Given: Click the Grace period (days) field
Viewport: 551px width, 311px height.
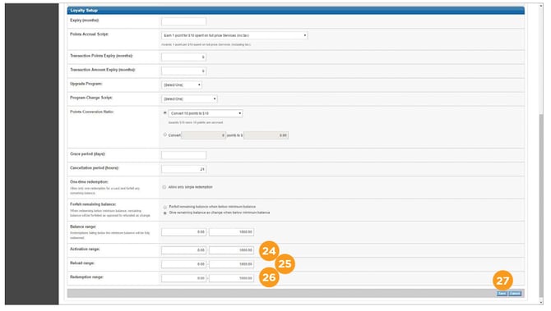Looking at the screenshot, I should pyautogui.click(x=183, y=155).
